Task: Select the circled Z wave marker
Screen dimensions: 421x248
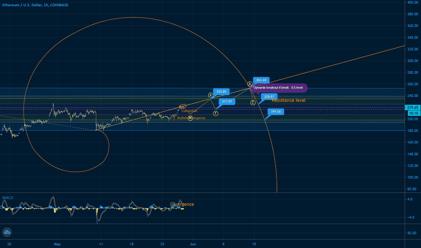Action: 253,102
